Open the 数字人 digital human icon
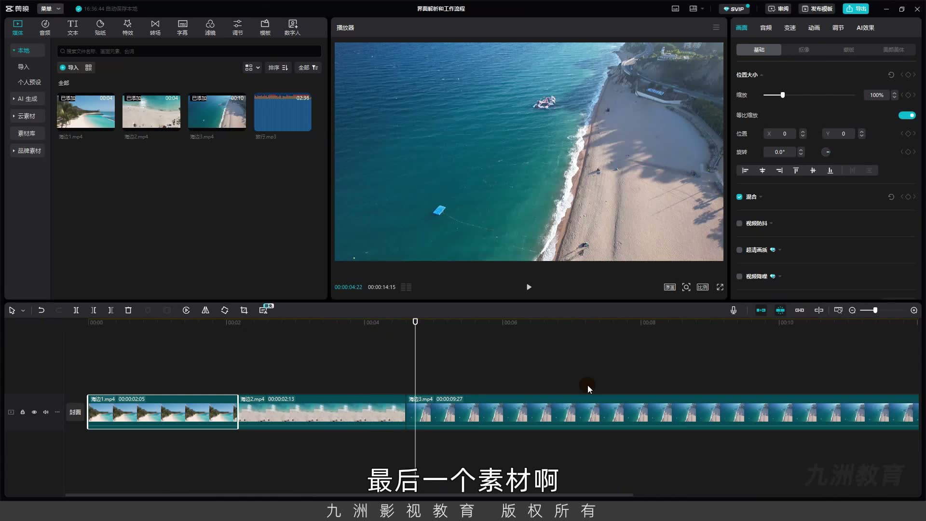Image resolution: width=926 pixels, height=521 pixels. 292,27
